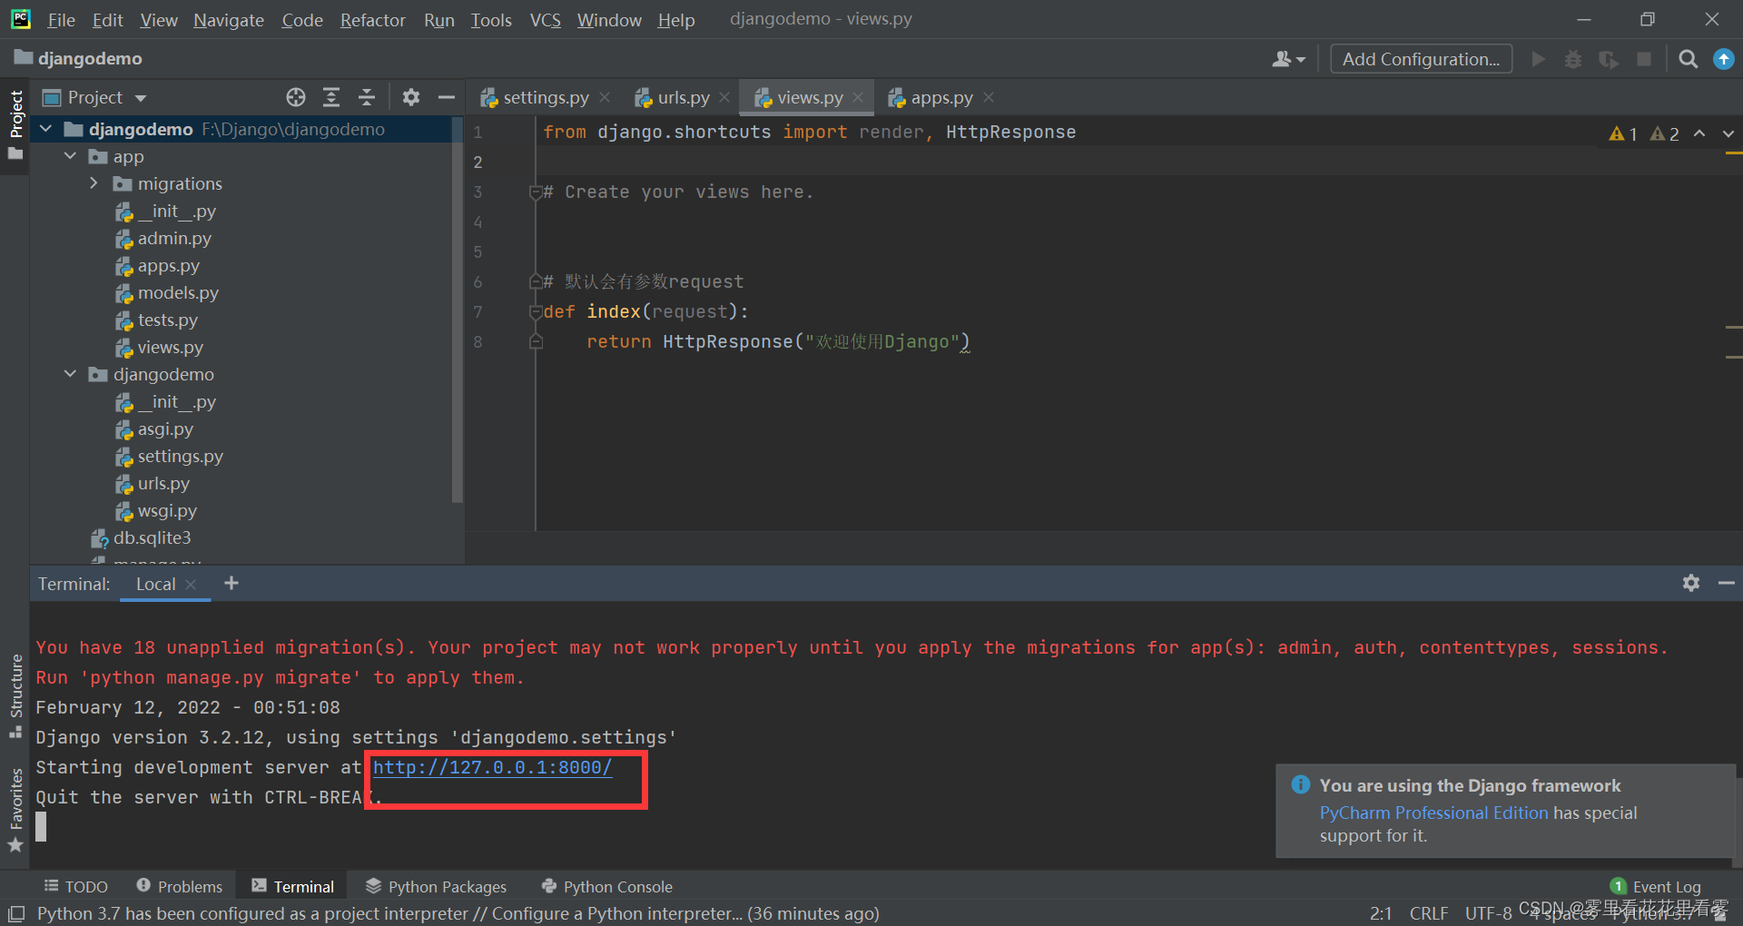The image size is (1743, 926).
Task: Open Python Console tool window
Action: click(606, 886)
